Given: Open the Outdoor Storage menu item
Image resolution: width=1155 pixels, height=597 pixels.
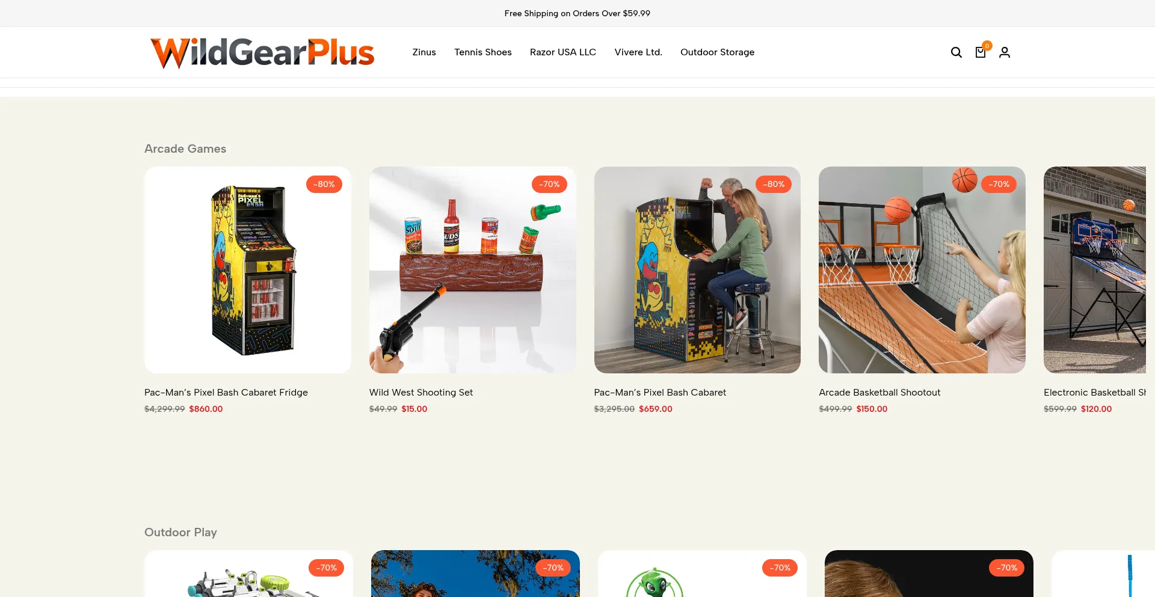Looking at the screenshot, I should click(x=717, y=52).
